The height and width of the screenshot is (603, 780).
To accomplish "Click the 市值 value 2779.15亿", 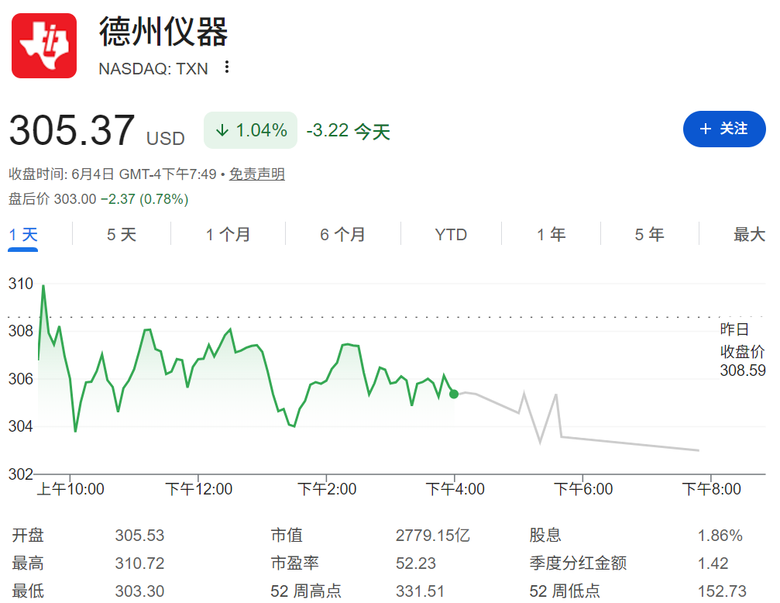I will tap(433, 536).
